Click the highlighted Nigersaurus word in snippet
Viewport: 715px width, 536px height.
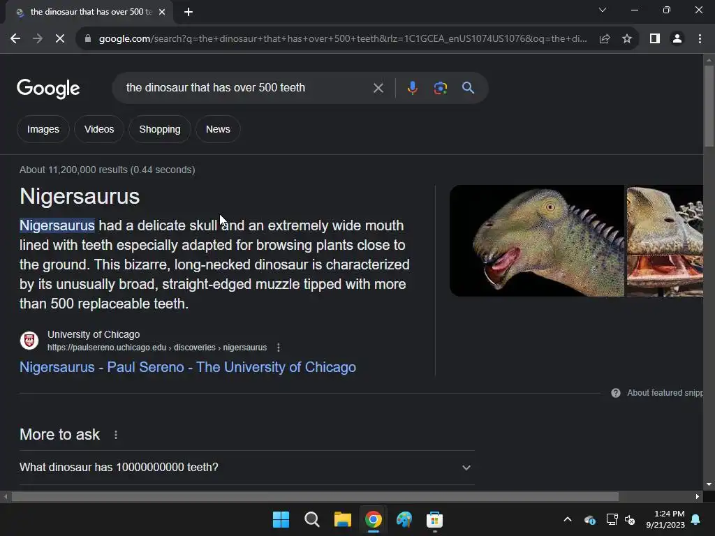point(57,225)
